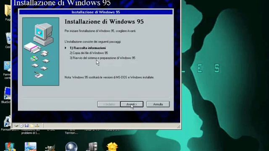269x151 pixels.
Task: Open the Cestino recycle bin desktop icon
Action: [8, 38]
